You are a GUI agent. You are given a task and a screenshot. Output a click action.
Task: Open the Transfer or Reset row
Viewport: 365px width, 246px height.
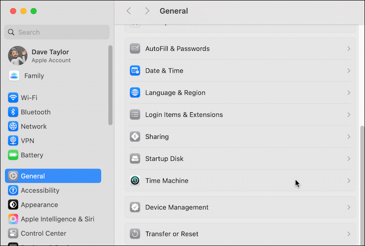pyautogui.click(x=240, y=234)
